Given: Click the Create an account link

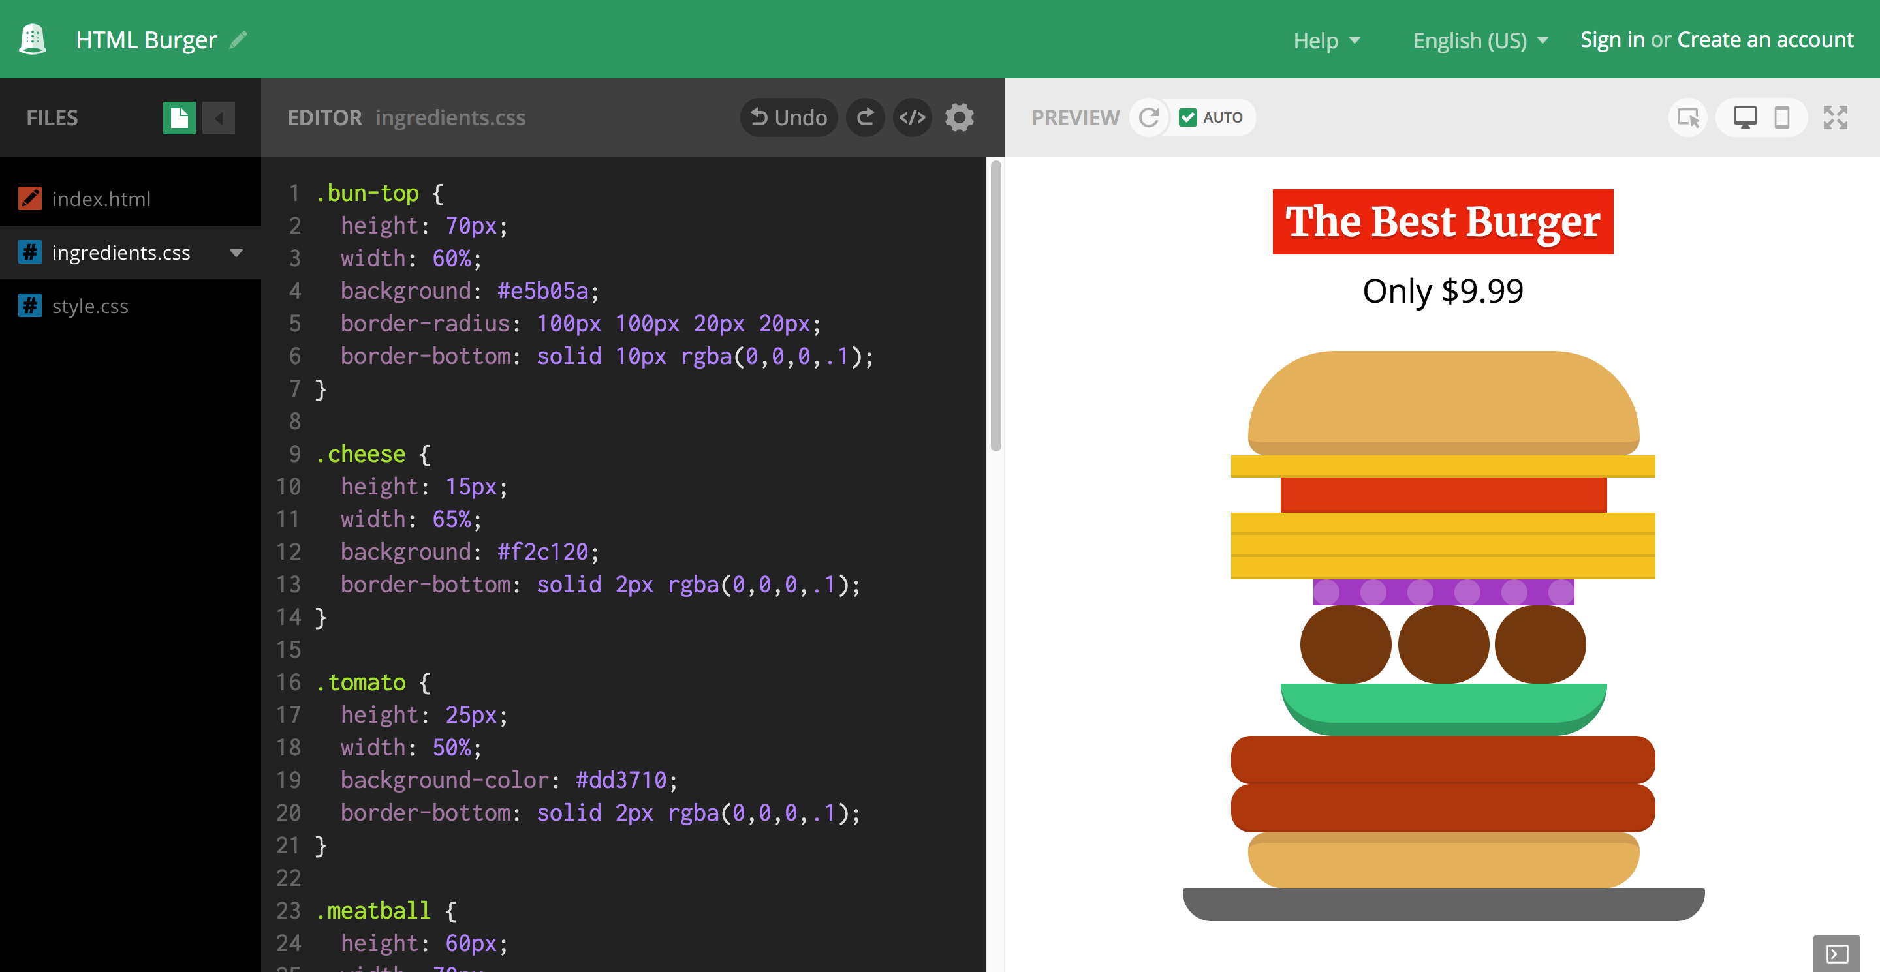Looking at the screenshot, I should (1761, 38).
